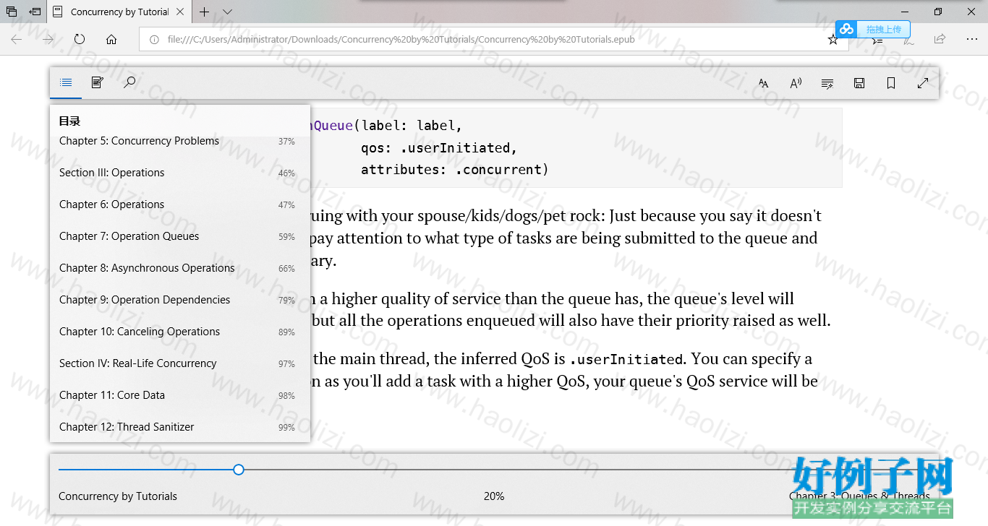Open the tabs you've set aside
The width and height of the screenshot is (988, 526).
12,12
